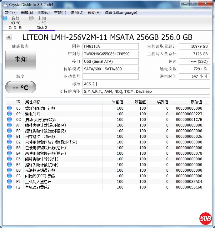
Task: Click the temperature -- °C button
Action: [x=21, y=87]
